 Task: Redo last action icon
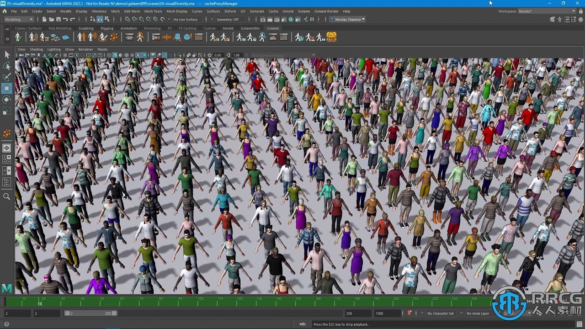click(x=72, y=19)
